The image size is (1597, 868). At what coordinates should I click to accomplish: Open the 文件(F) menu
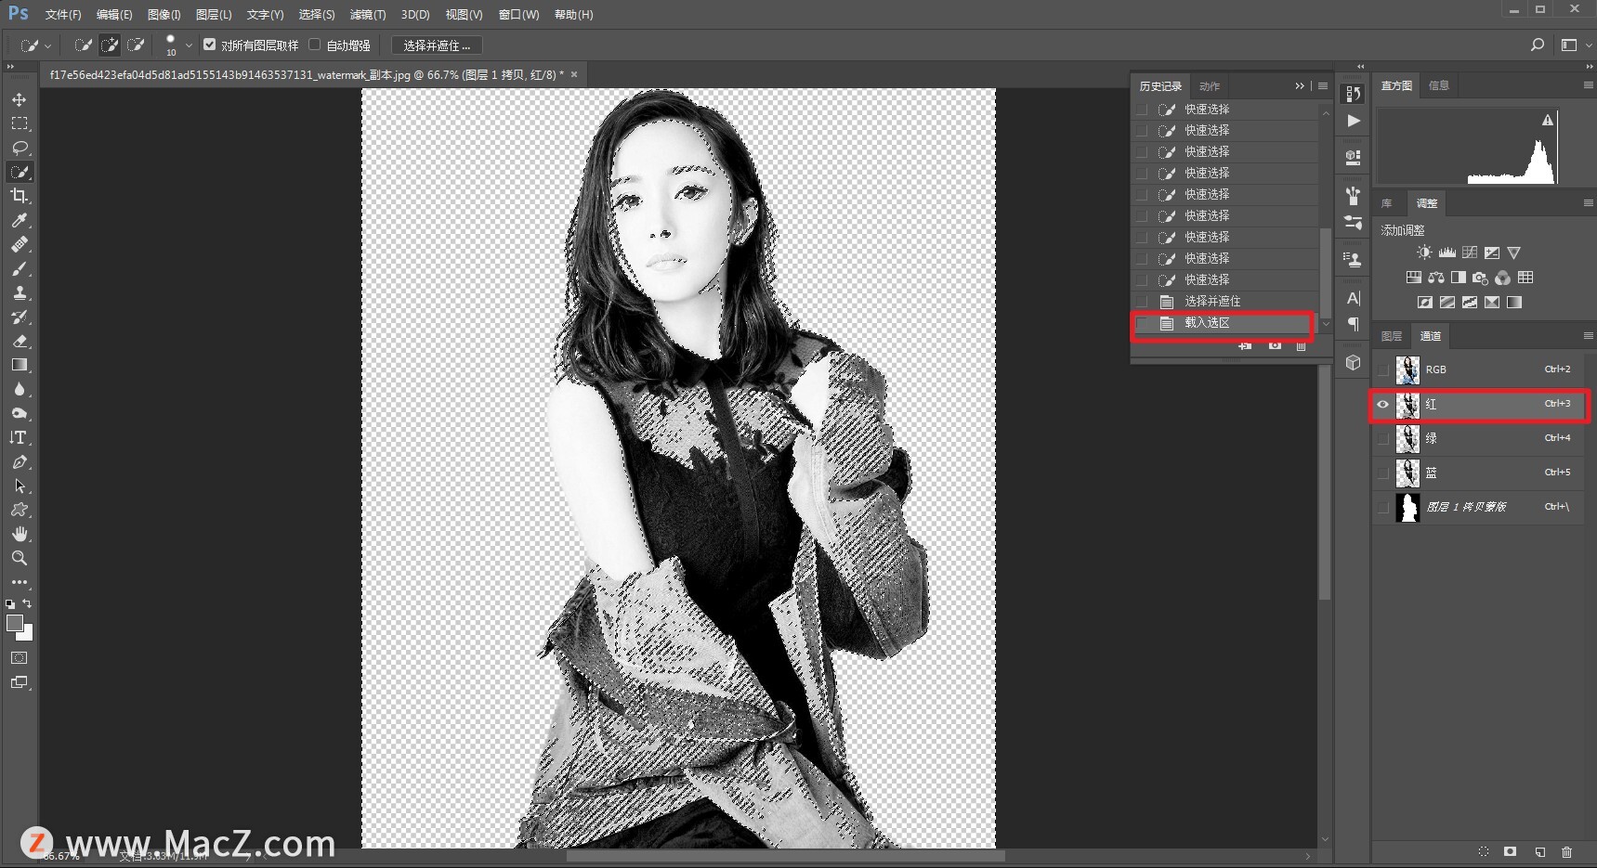63,15
